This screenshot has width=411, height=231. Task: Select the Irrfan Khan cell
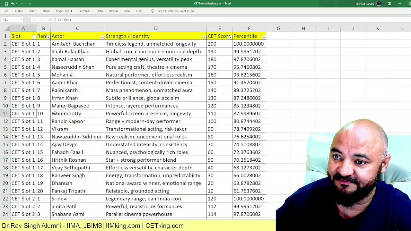pyautogui.click(x=77, y=98)
